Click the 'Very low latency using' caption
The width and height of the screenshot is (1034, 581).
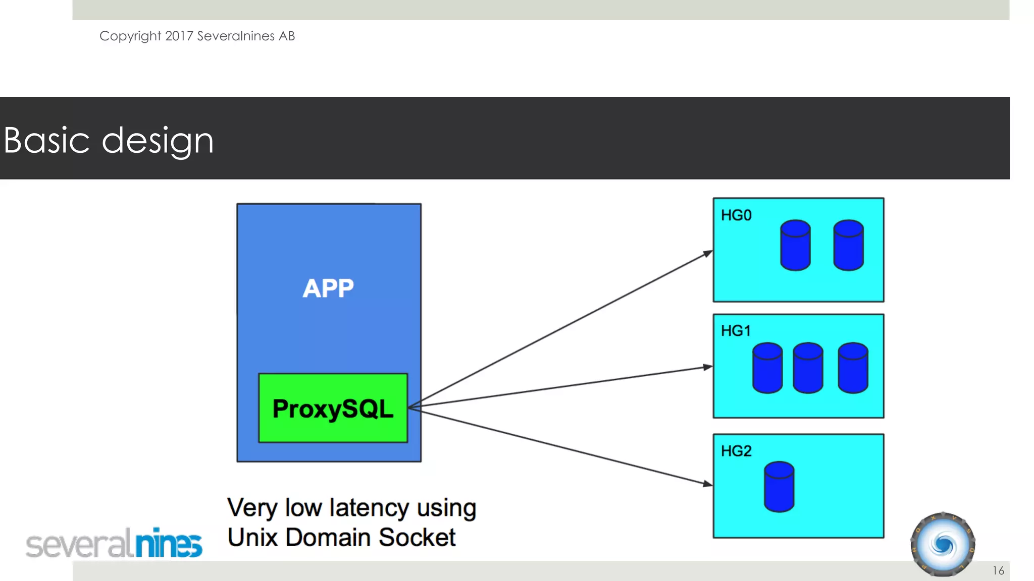tap(351, 507)
